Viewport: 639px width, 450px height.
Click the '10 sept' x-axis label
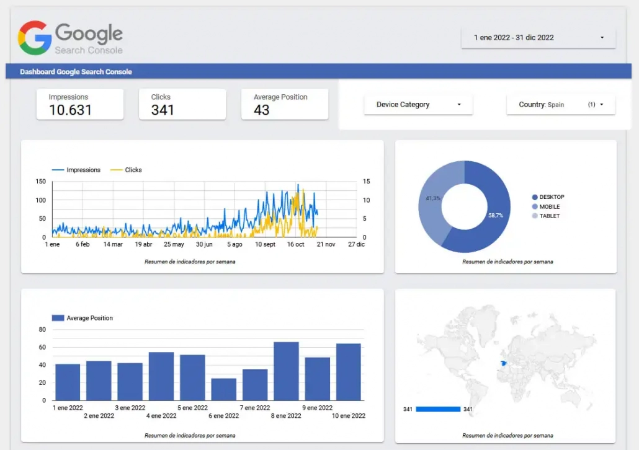click(x=265, y=244)
